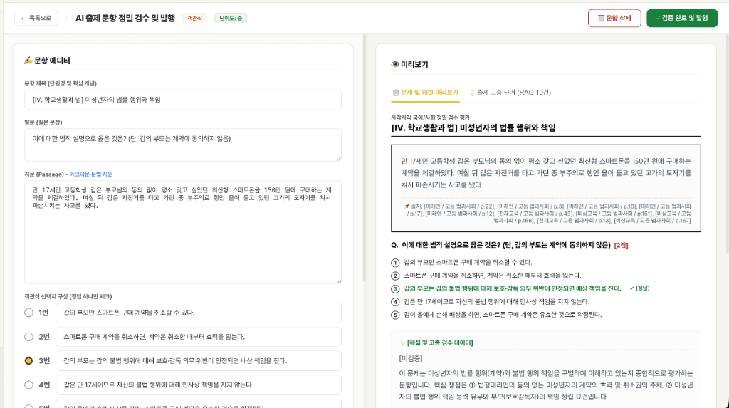Click the eye icon beside 미리보기
Viewport: 729px width, 408px height.
click(x=395, y=64)
